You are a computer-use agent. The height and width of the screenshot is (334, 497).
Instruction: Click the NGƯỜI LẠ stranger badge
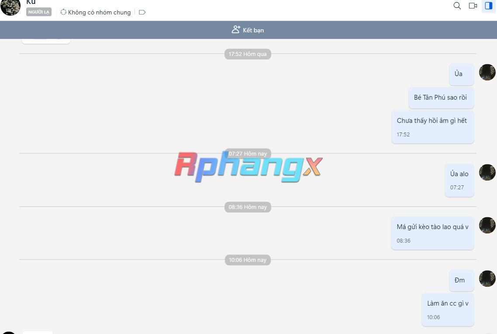39,12
